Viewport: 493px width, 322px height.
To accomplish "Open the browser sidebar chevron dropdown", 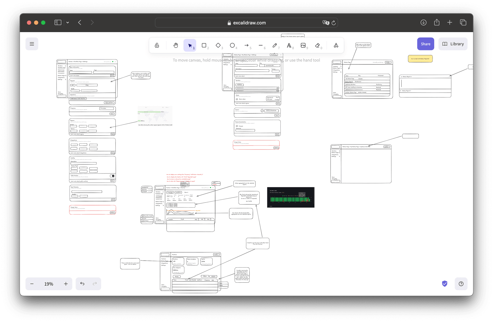I will tap(68, 23).
